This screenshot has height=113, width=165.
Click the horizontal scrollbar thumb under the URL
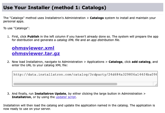point(65,84)
